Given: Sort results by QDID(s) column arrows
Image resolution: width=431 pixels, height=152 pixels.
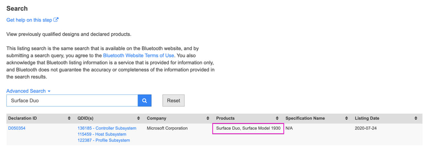Looking at the screenshot, I should tap(138, 118).
